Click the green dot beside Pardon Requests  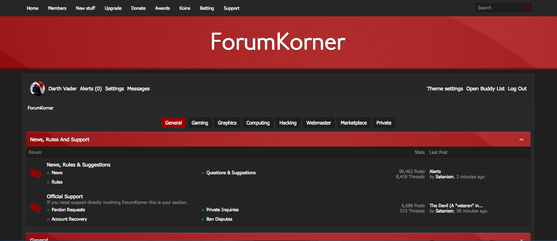(48, 210)
